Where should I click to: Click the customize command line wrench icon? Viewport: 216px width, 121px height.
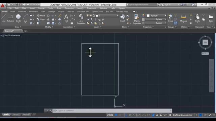click(50, 111)
